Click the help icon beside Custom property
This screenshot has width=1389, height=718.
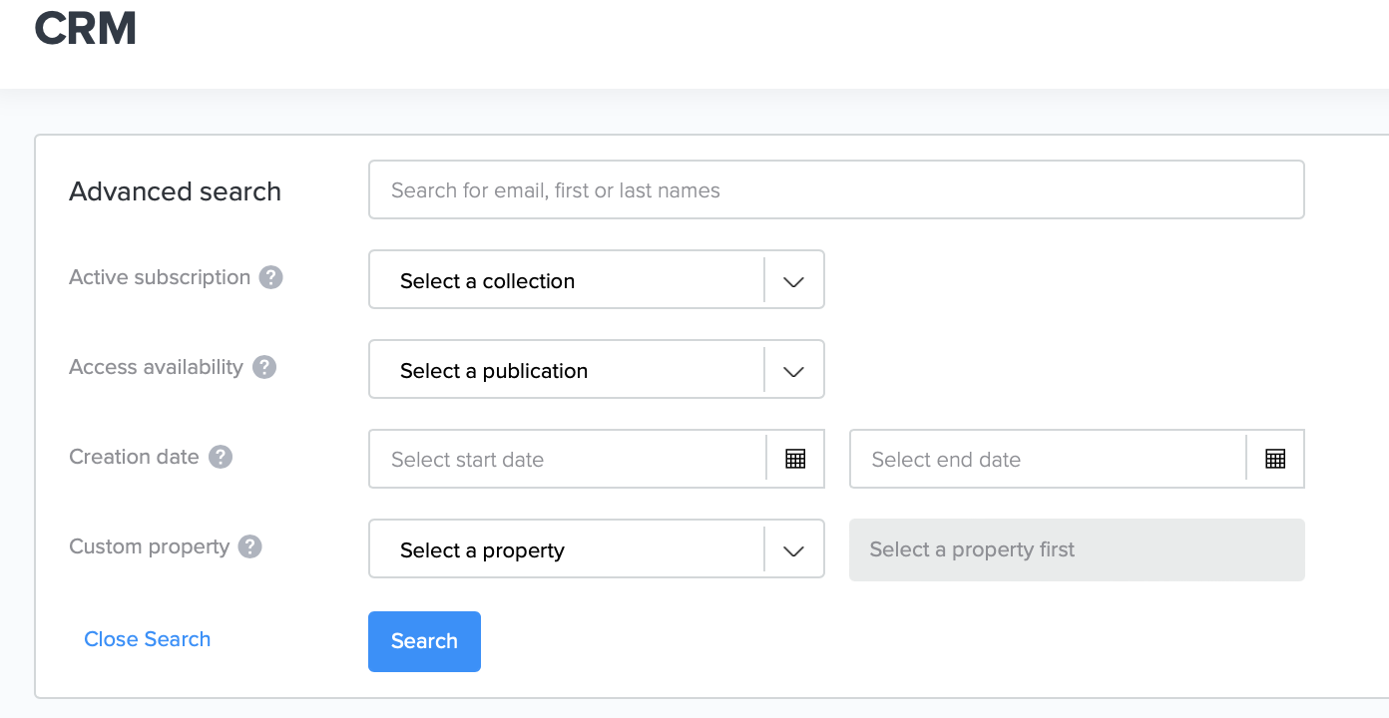pyautogui.click(x=249, y=546)
